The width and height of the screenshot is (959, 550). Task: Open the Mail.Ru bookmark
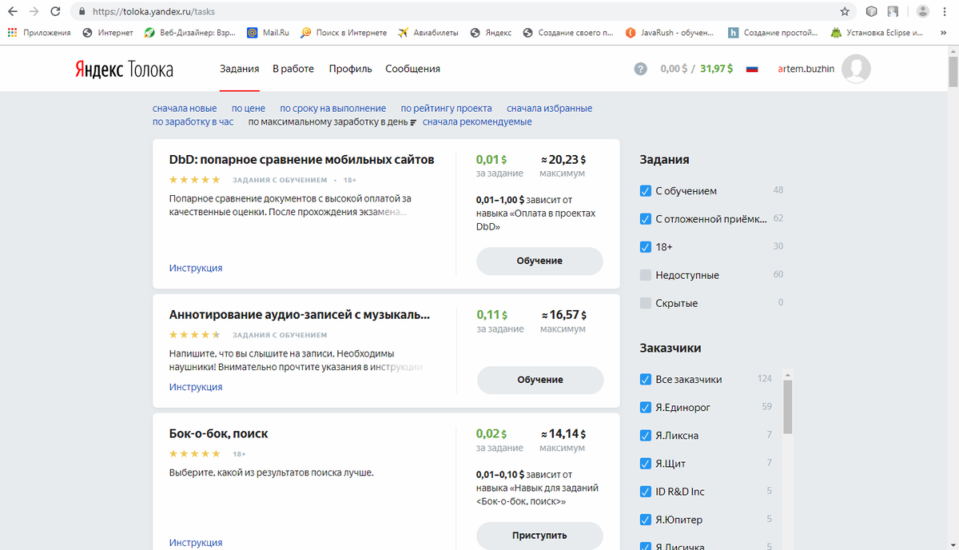click(x=267, y=33)
